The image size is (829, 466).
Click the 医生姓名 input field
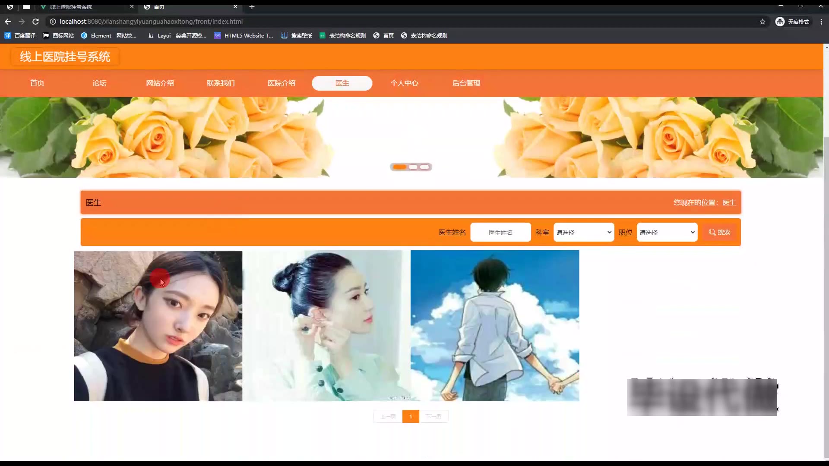[500, 233]
